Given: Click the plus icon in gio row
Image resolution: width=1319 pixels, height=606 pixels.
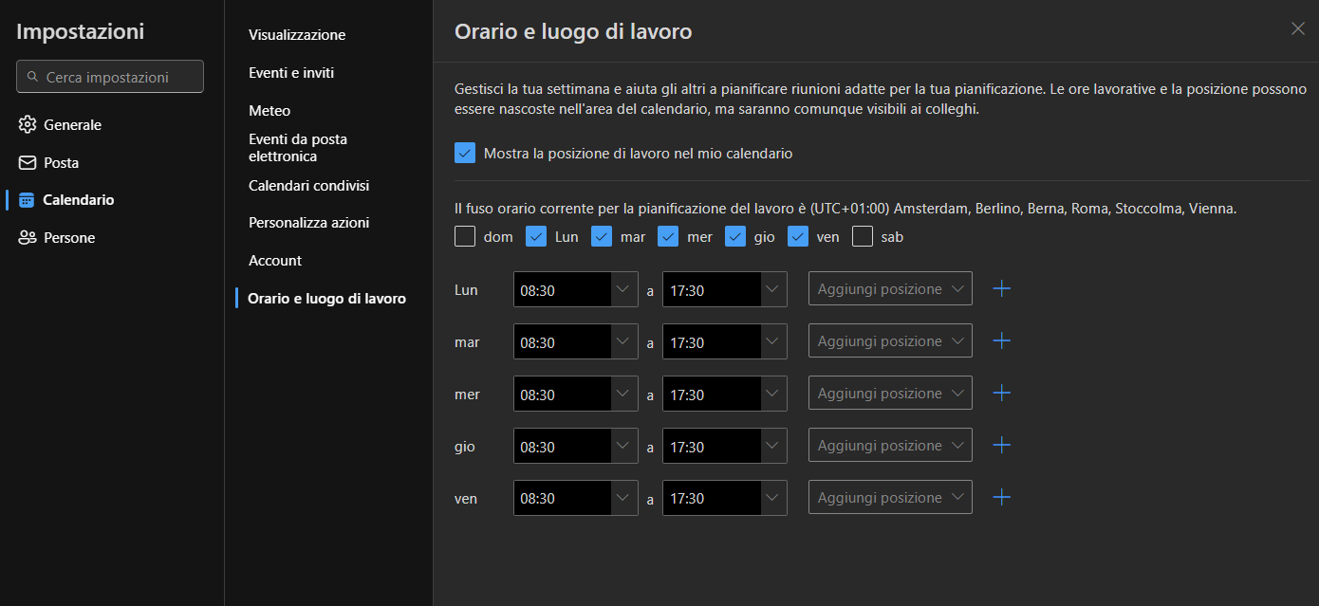Looking at the screenshot, I should [x=1001, y=446].
